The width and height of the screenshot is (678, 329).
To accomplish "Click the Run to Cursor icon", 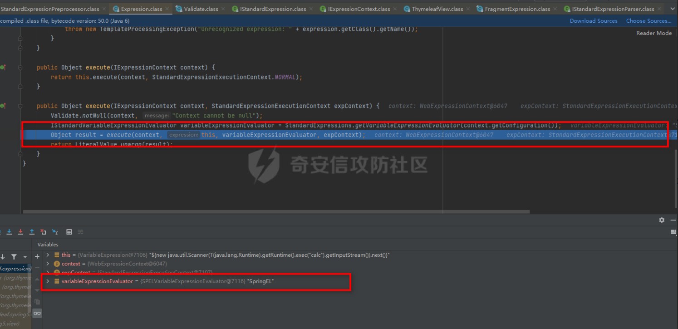I will [55, 232].
